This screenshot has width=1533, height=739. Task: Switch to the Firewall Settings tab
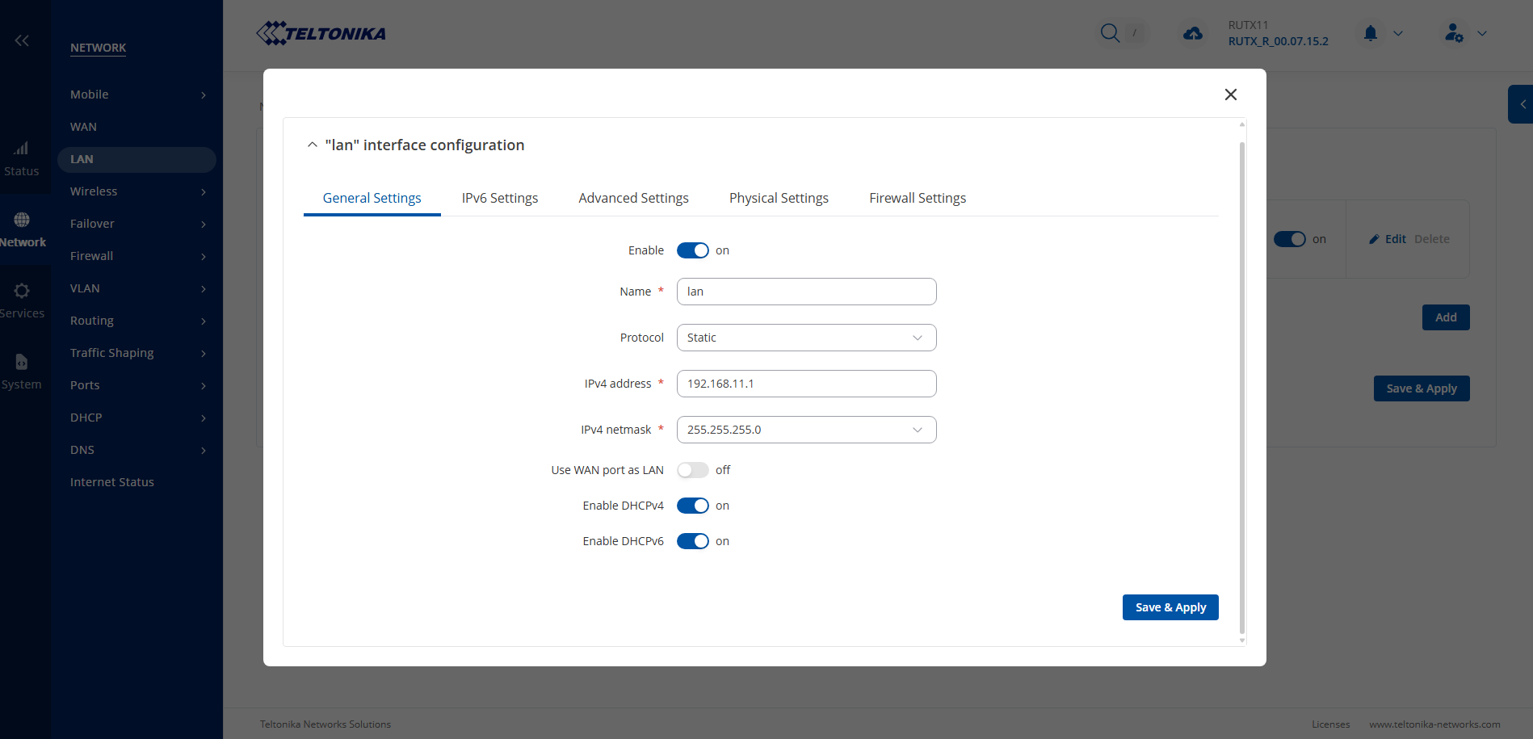(917, 198)
